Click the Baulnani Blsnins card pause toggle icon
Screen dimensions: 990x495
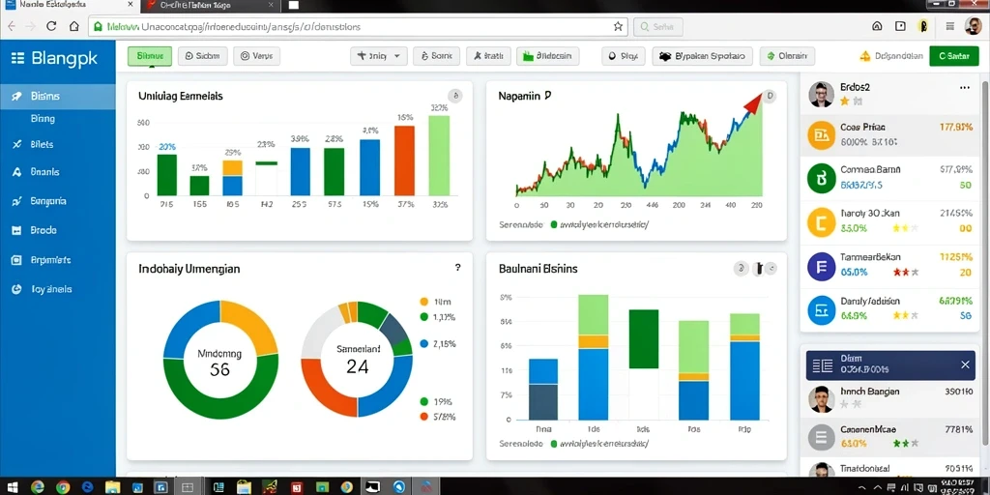[757, 269]
